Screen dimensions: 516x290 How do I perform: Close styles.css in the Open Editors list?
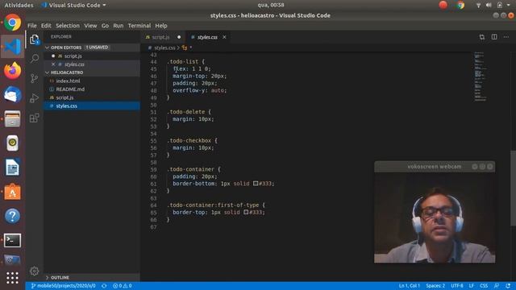pos(53,64)
